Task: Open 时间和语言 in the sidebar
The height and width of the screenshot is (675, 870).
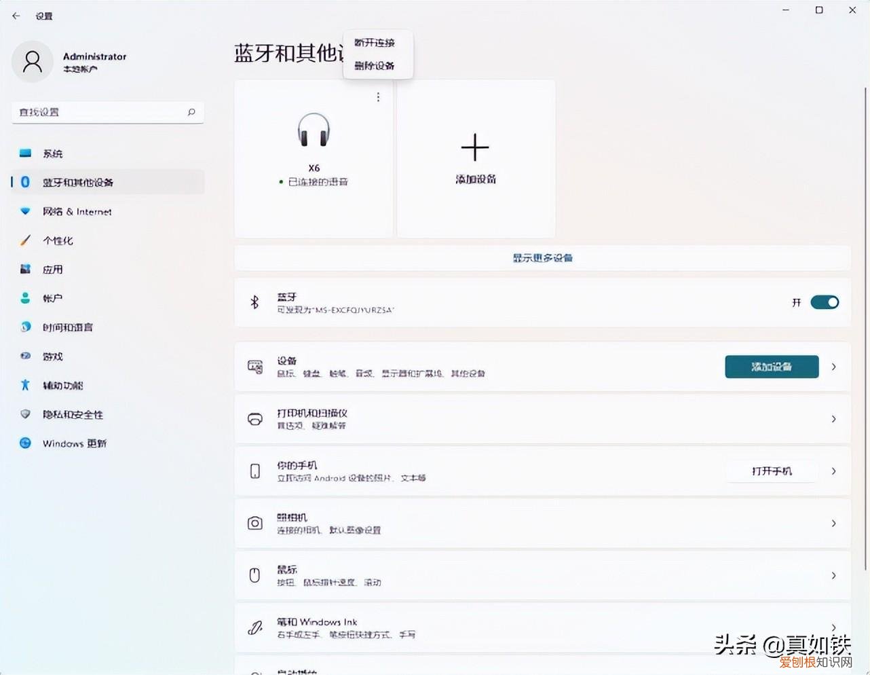Action: point(108,327)
